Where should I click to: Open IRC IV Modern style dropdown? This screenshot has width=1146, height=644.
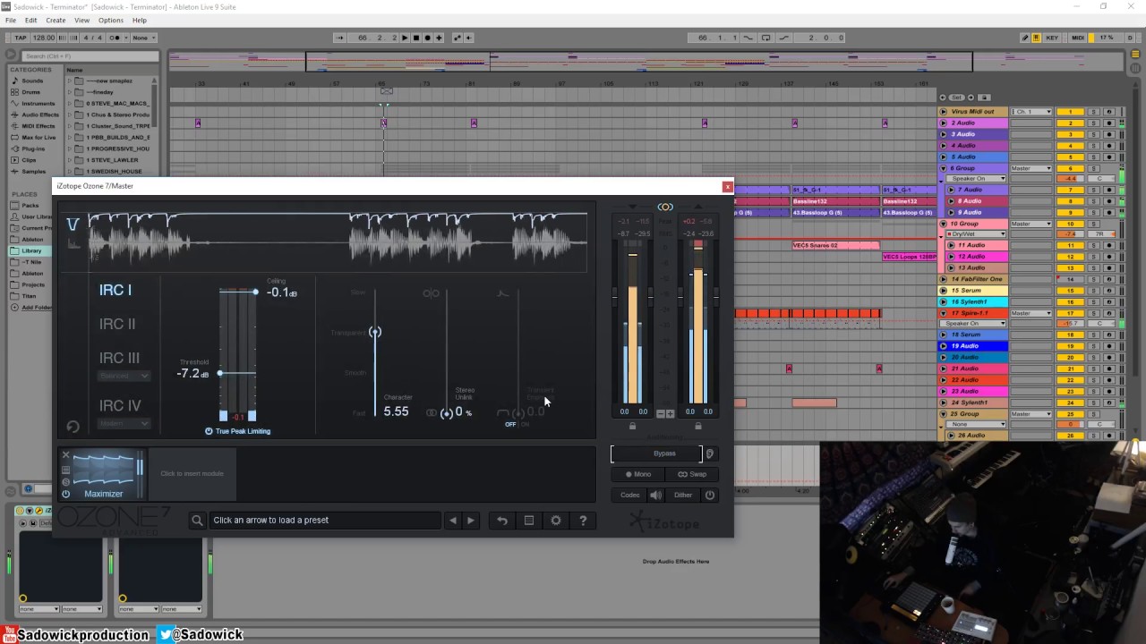click(124, 423)
